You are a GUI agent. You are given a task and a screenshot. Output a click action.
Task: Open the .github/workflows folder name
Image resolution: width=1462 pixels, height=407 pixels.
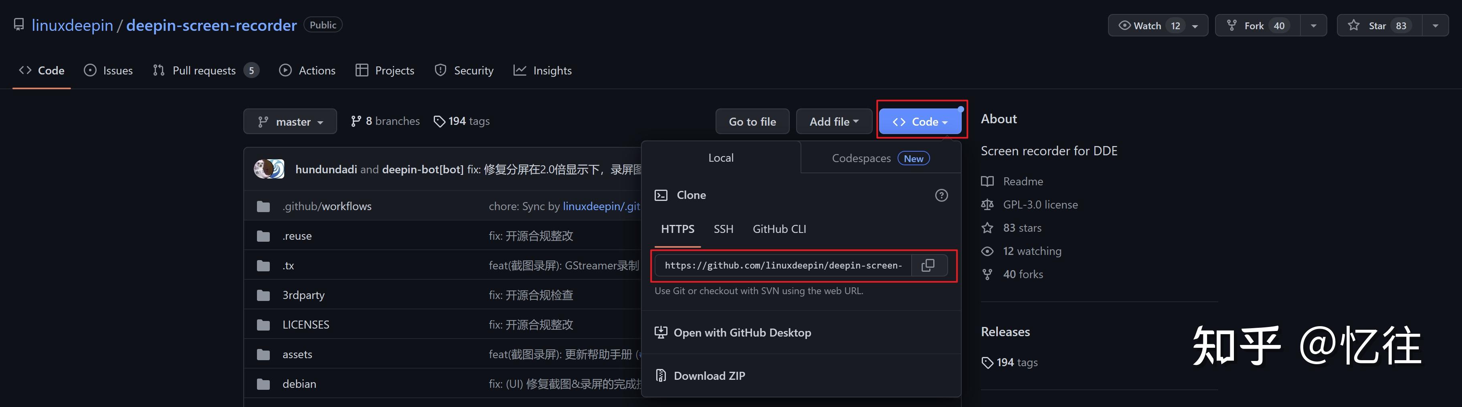(x=327, y=207)
